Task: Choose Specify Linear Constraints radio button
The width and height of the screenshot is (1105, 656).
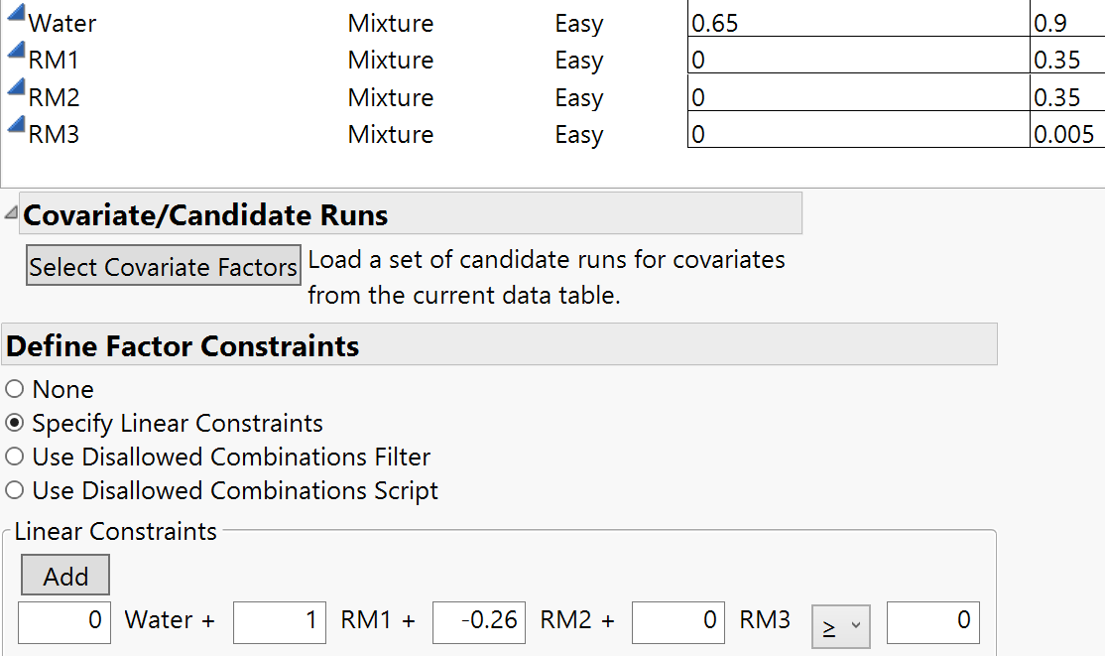Action: click(15, 423)
